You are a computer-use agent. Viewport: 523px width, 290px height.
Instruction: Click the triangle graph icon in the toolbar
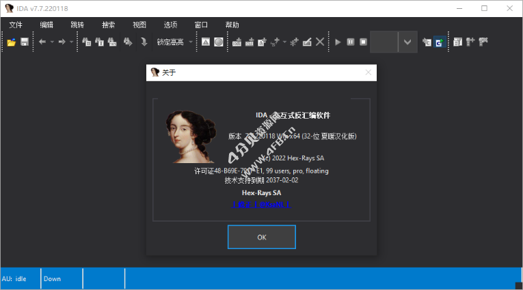tap(206, 42)
